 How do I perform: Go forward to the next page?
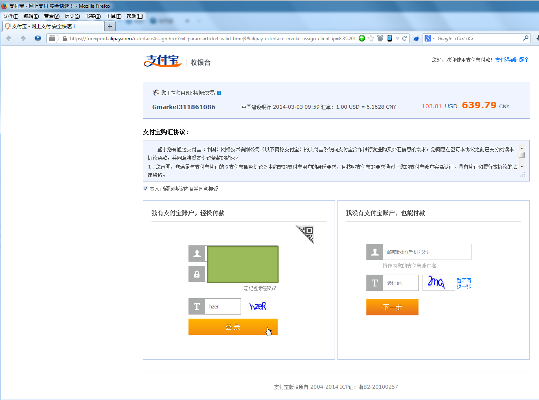(23, 38)
